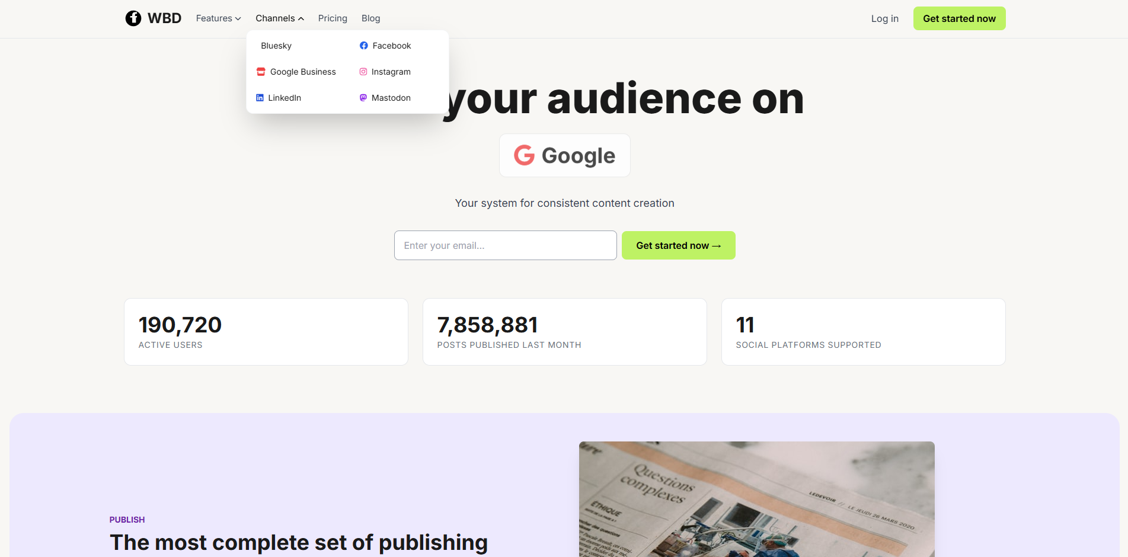Select Bluesky from Channels menu

point(276,46)
